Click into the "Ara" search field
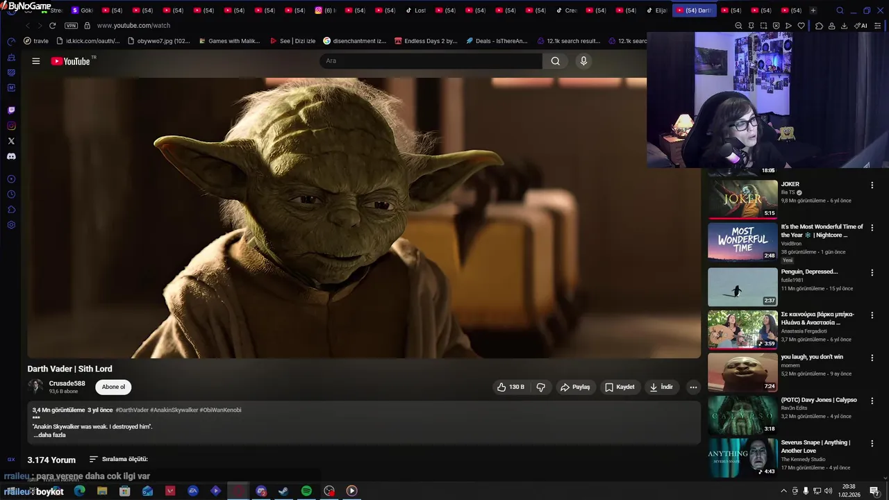This screenshot has height=500, width=889. 431,61
